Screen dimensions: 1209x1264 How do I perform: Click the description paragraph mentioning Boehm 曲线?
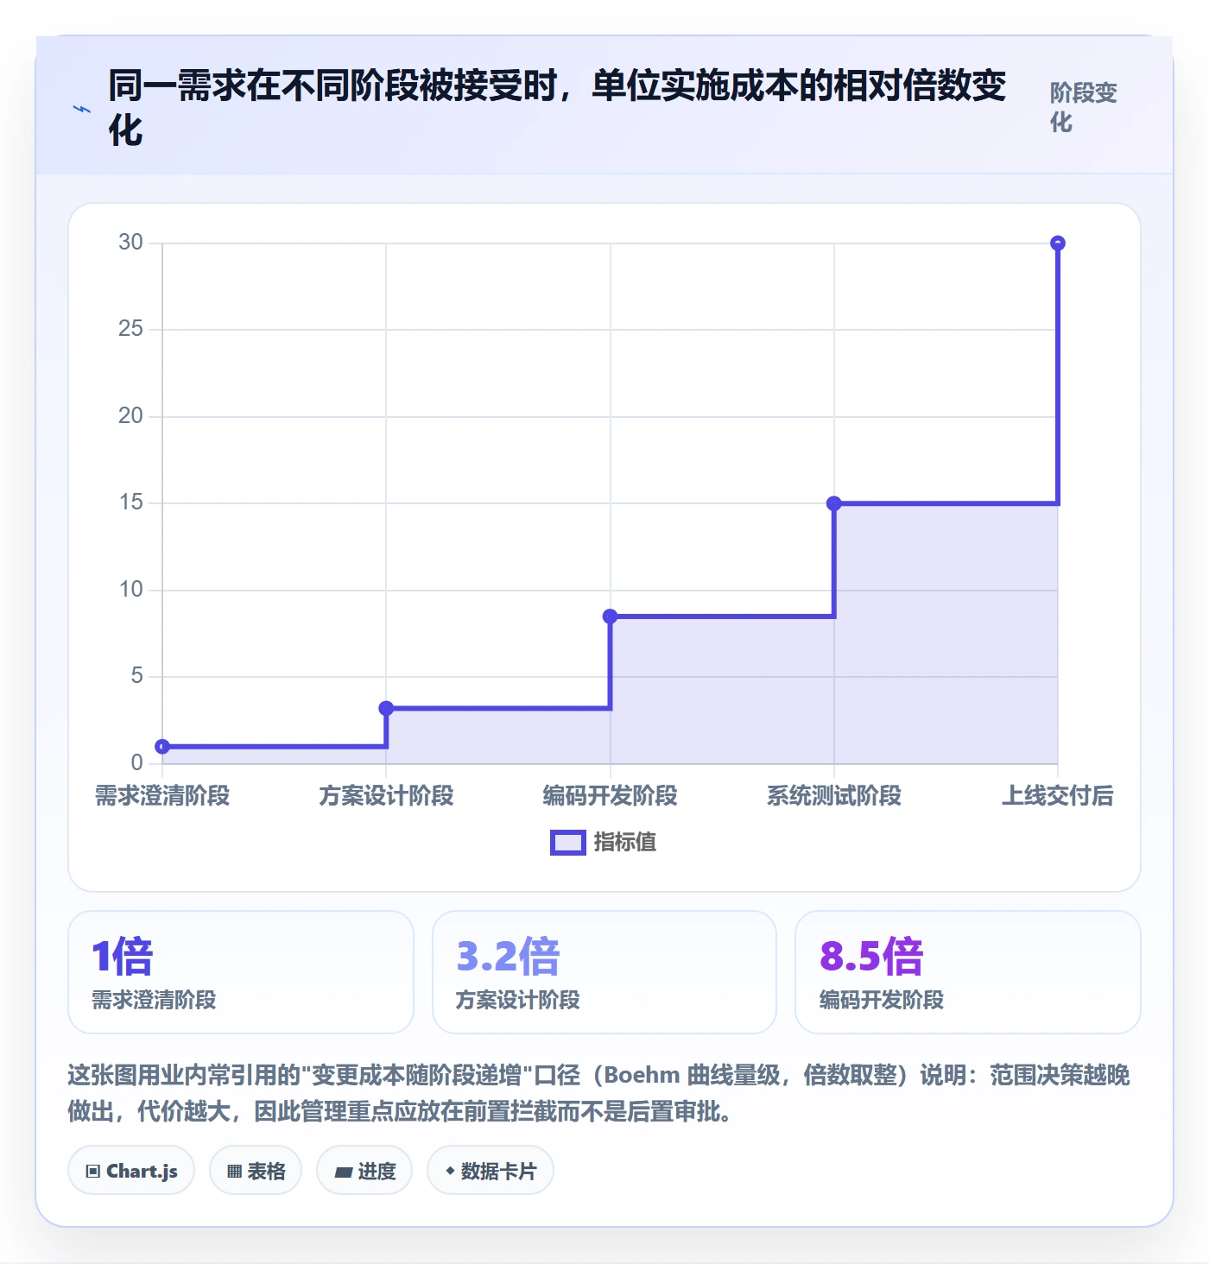tap(599, 1093)
